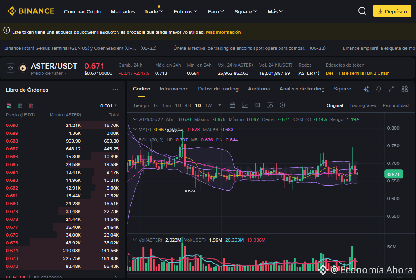Open the Trade dropdown menu

click(154, 11)
